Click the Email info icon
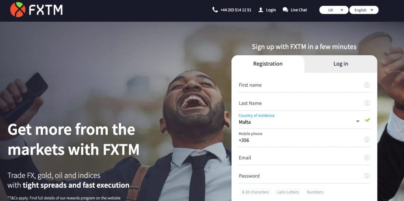 [x=367, y=158]
